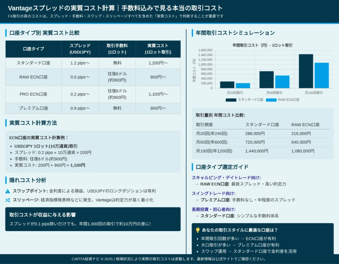Click the RAW ECN口座 bar for 月20回取引
Screen dimensions: 339x264
(243, 86)
